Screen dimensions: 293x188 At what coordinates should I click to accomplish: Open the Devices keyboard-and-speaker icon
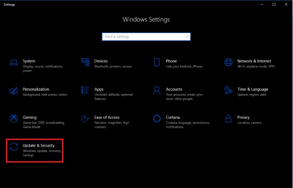coord(85,62)
